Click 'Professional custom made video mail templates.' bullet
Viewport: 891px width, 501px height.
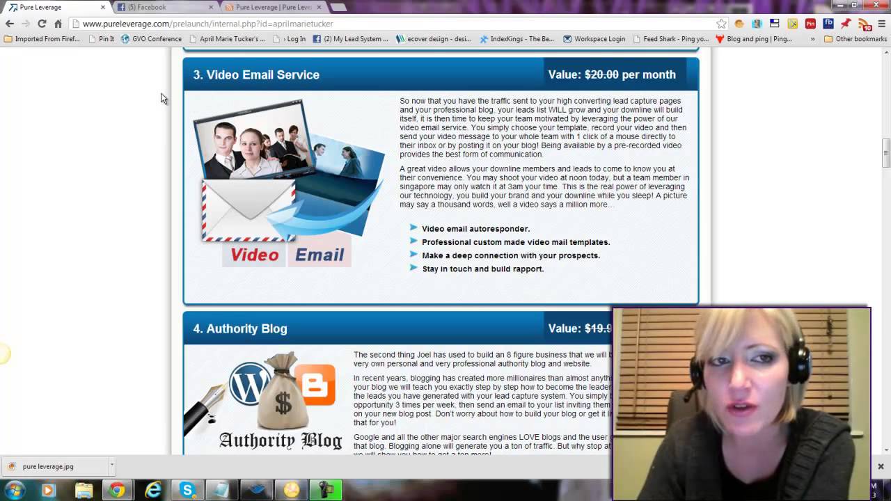pos(516,242)
